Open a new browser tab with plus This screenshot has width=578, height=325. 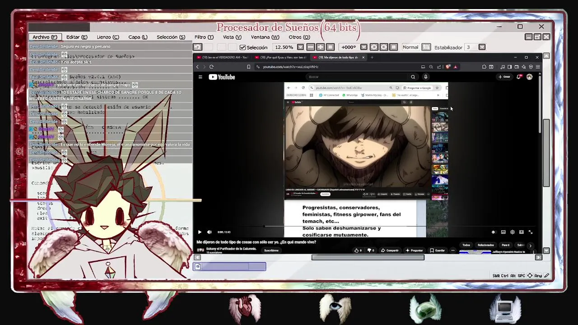(x=372, y=57)
